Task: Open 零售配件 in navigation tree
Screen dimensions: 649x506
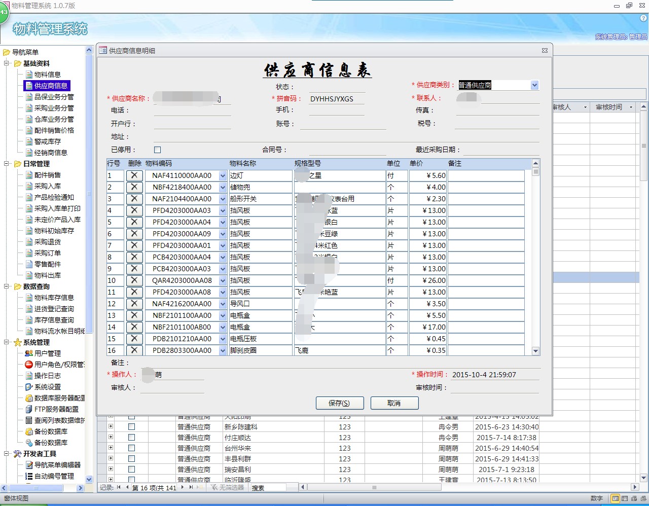Action: point(48,264)
